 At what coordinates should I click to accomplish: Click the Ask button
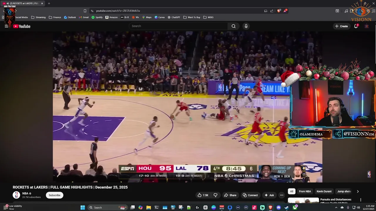tap(269, 195)
